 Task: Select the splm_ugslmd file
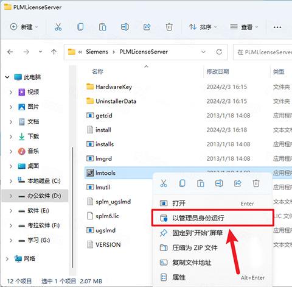(x=113, y=202)
